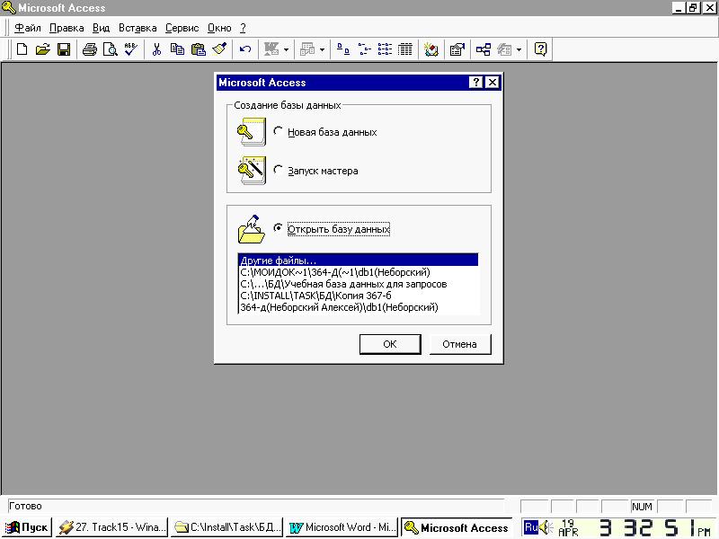The image size is (719, 539).
Task: Click the Analyze toolbar icon
Action: pos(306,49)
